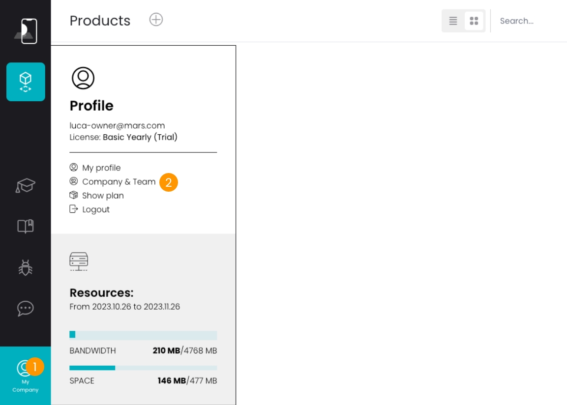The image size is (567, 405).
Task: Click the server resources icon
Action: pos(79,261)
